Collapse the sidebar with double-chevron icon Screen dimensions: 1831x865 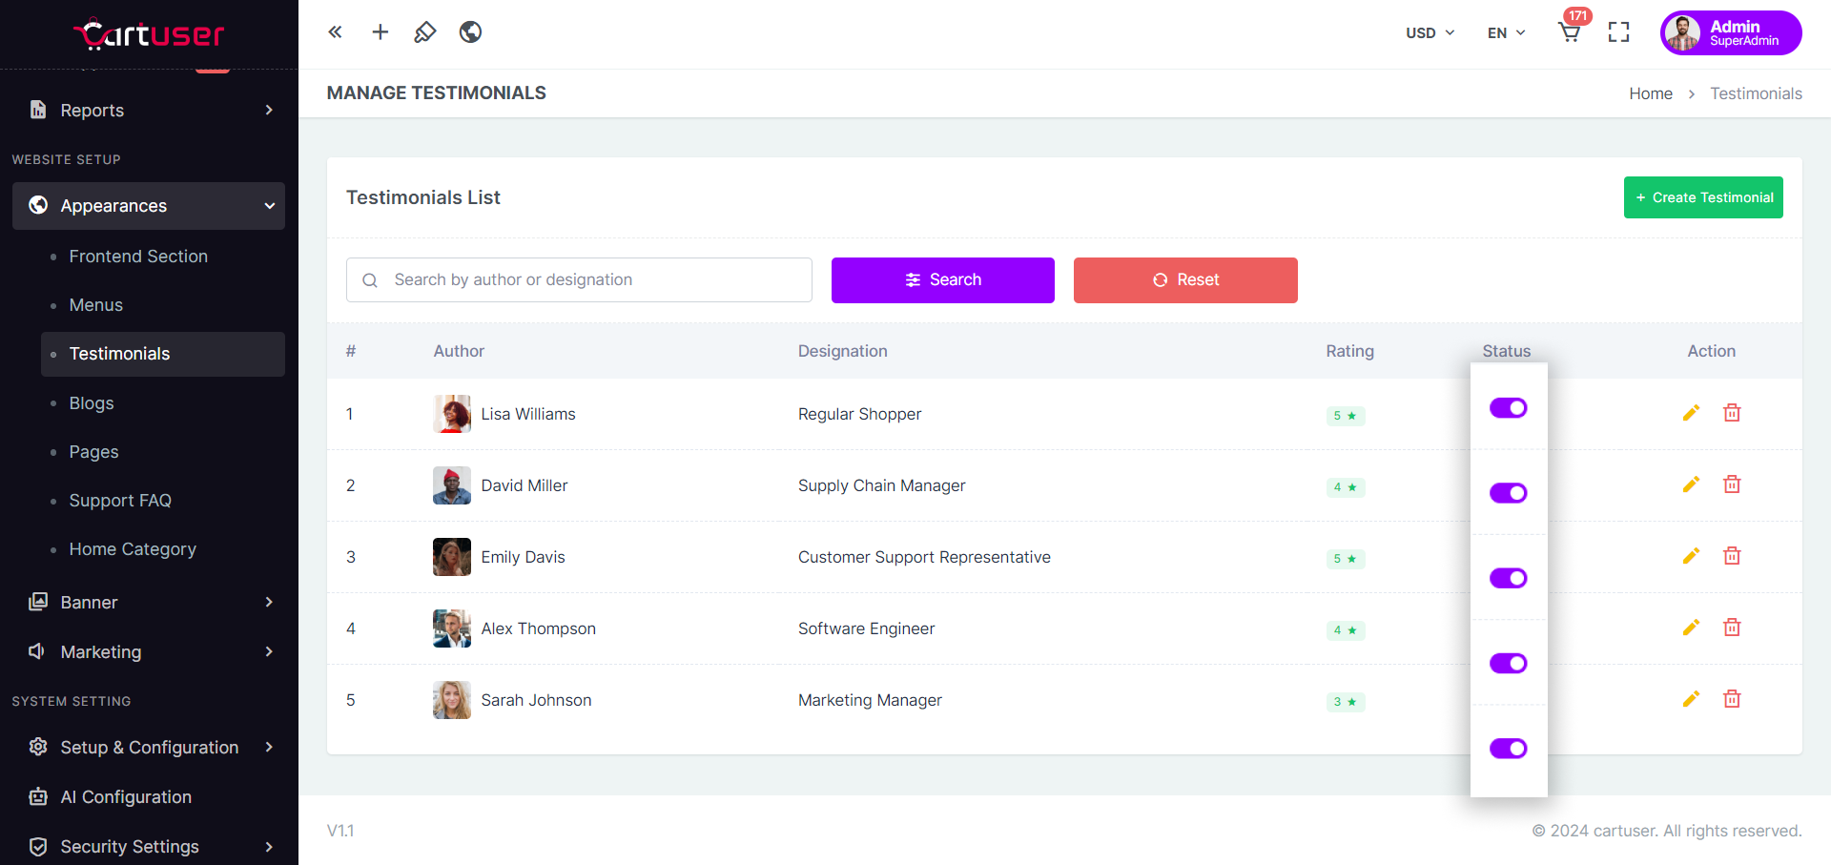click(x=335, y=32)
